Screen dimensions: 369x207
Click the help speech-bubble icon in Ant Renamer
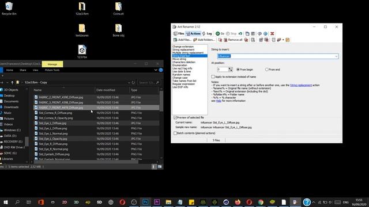point(259,33)
